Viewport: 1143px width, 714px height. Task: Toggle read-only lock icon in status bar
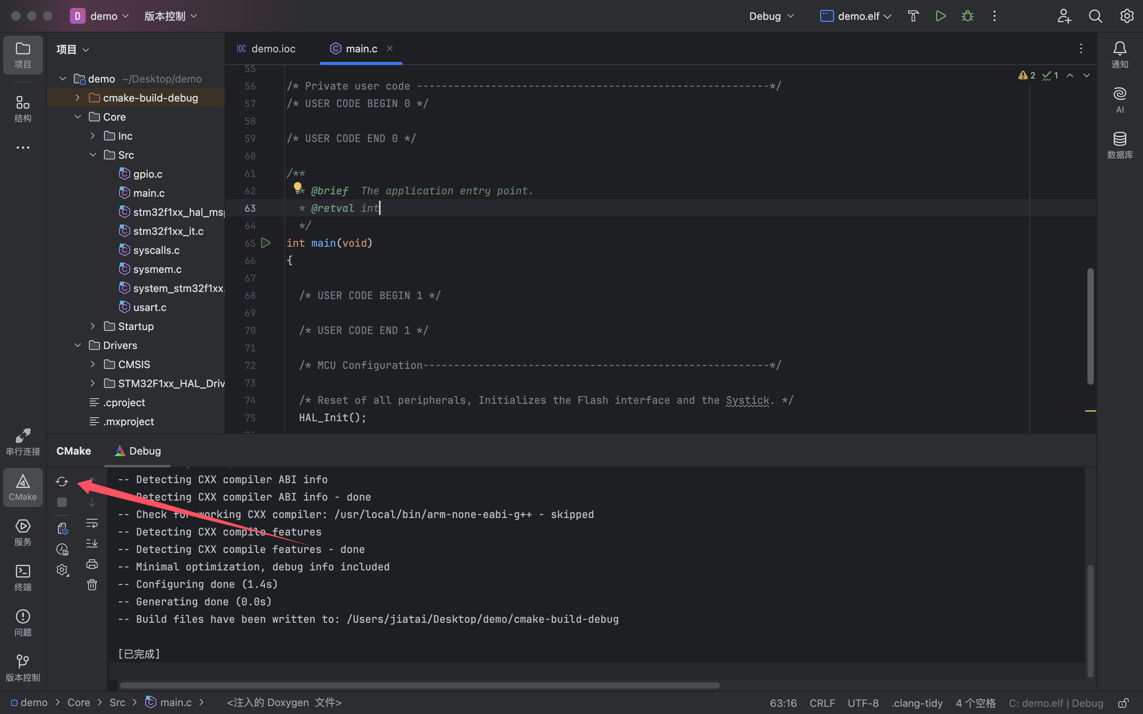[1124, 702]
